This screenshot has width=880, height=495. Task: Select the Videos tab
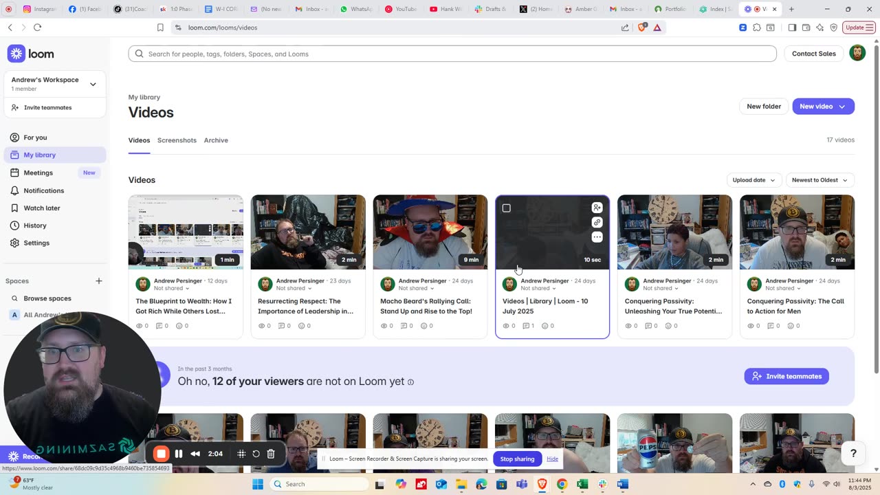(139, 140)
